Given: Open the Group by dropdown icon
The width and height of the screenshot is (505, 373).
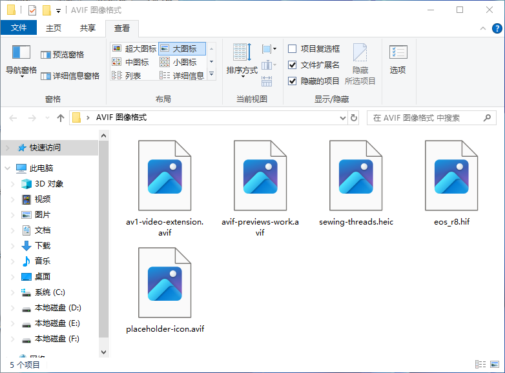Looking at the screenshot, I should pos(269,49).
